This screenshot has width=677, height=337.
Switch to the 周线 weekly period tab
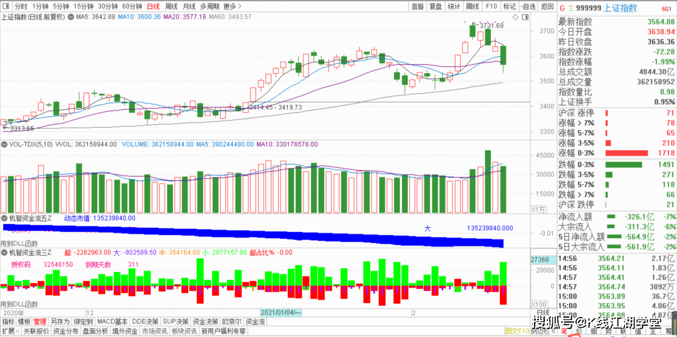[x=171, y=6]
